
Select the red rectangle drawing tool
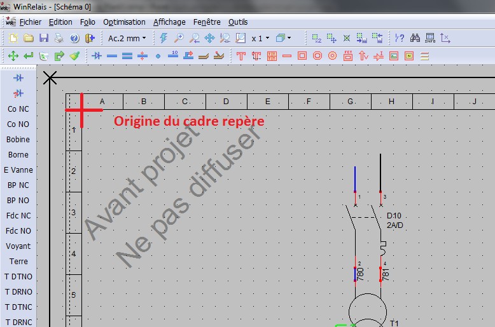(x=302, y=56)
